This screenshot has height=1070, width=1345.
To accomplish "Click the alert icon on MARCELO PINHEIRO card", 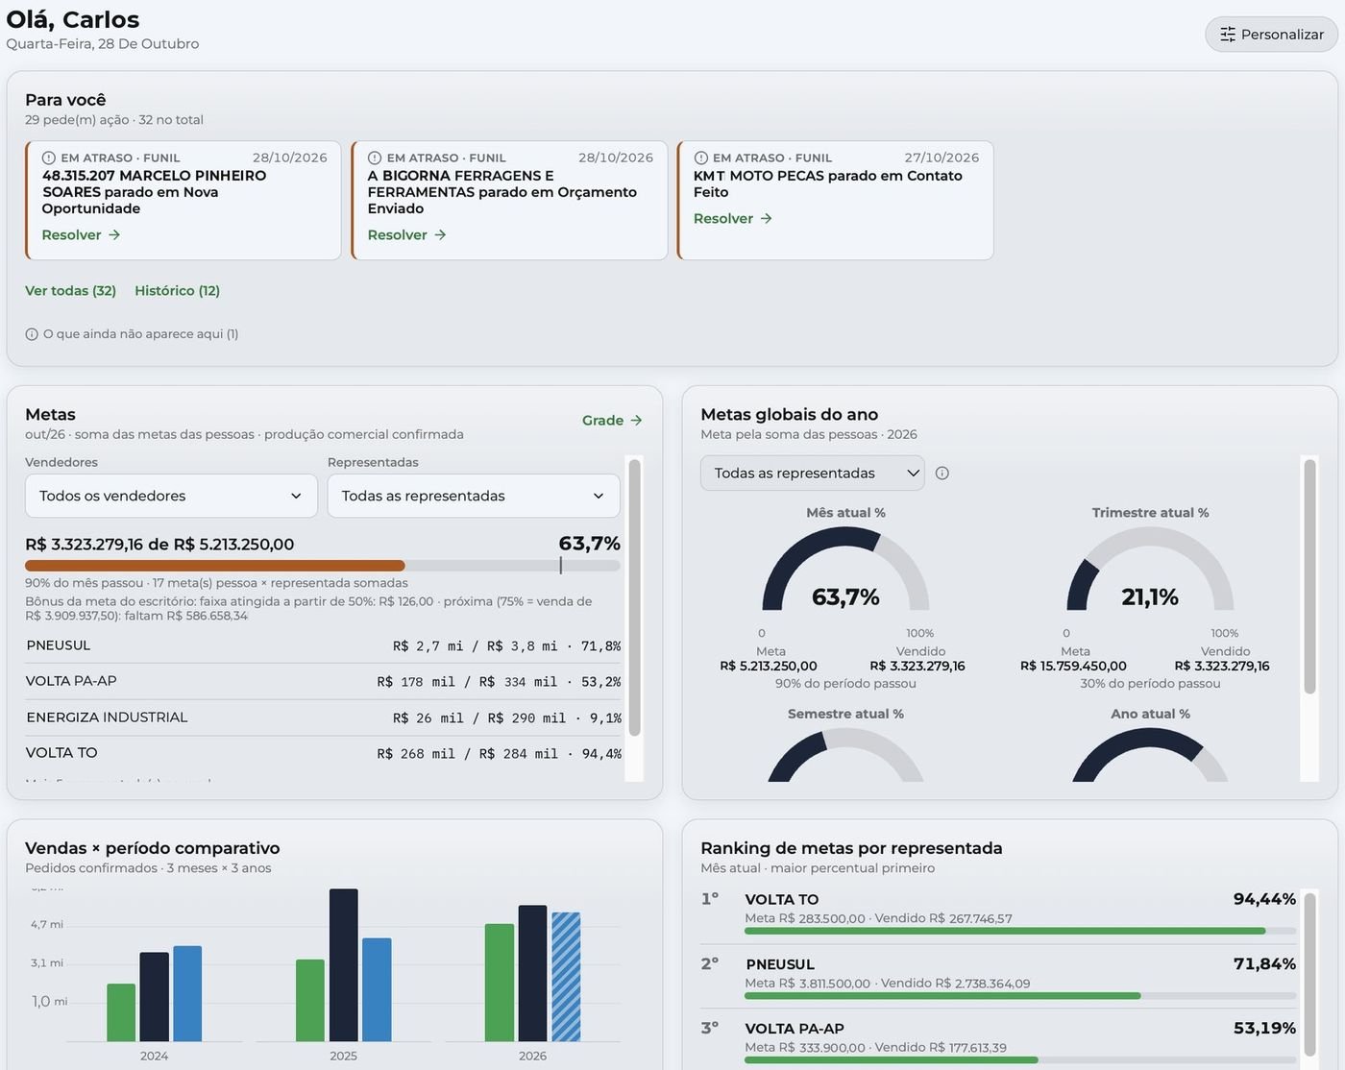I will 49,158.
